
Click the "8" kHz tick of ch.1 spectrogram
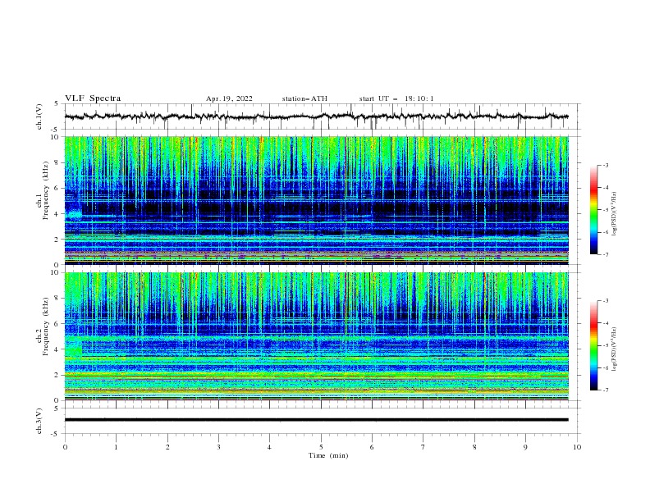[x=58, y=162]
